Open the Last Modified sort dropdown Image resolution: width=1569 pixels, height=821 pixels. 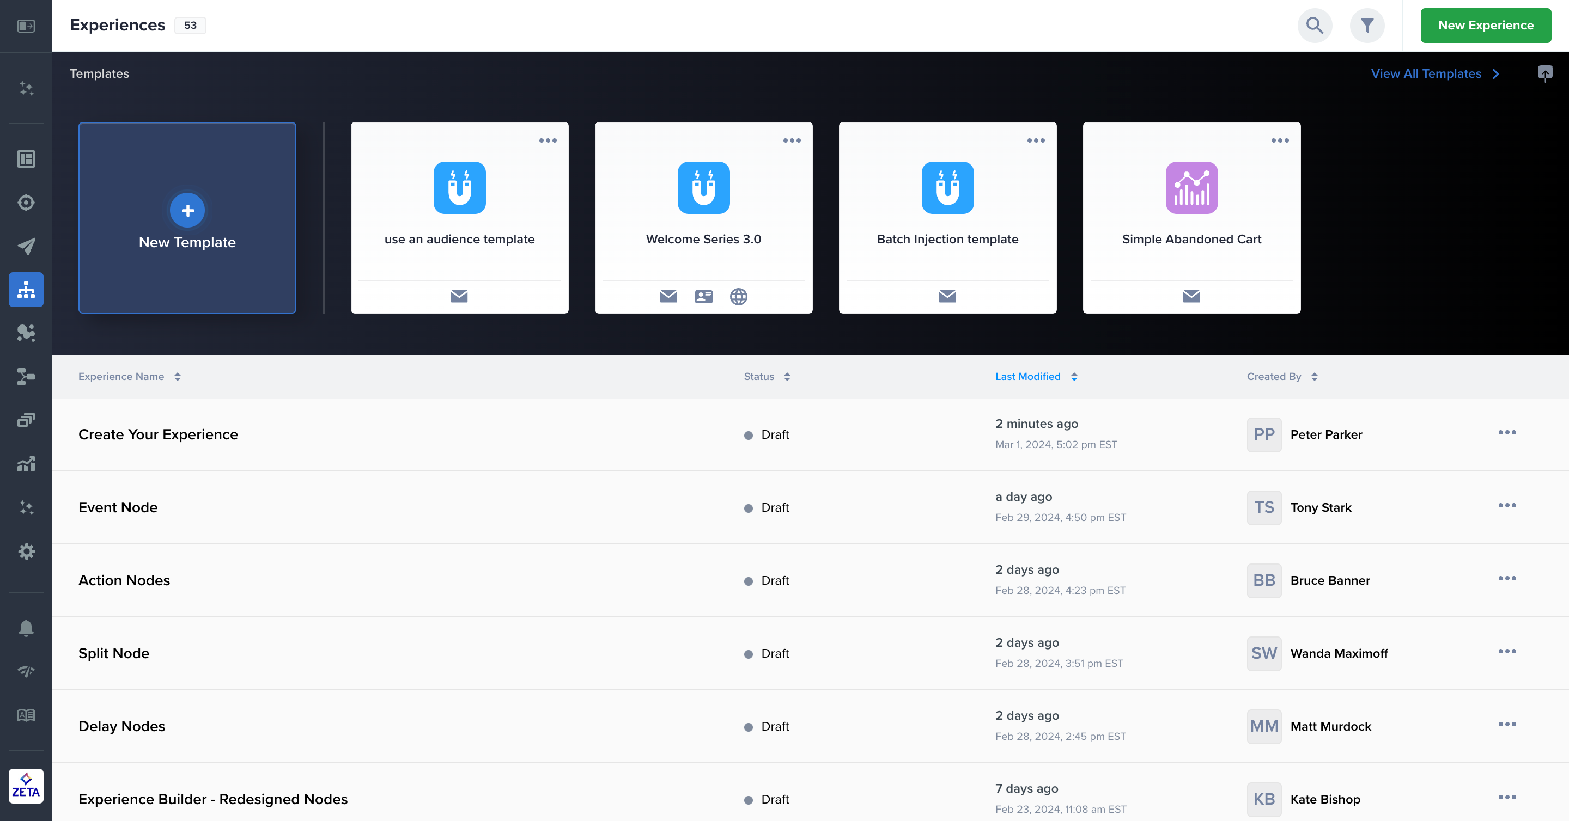click(x=1074, y=376)
